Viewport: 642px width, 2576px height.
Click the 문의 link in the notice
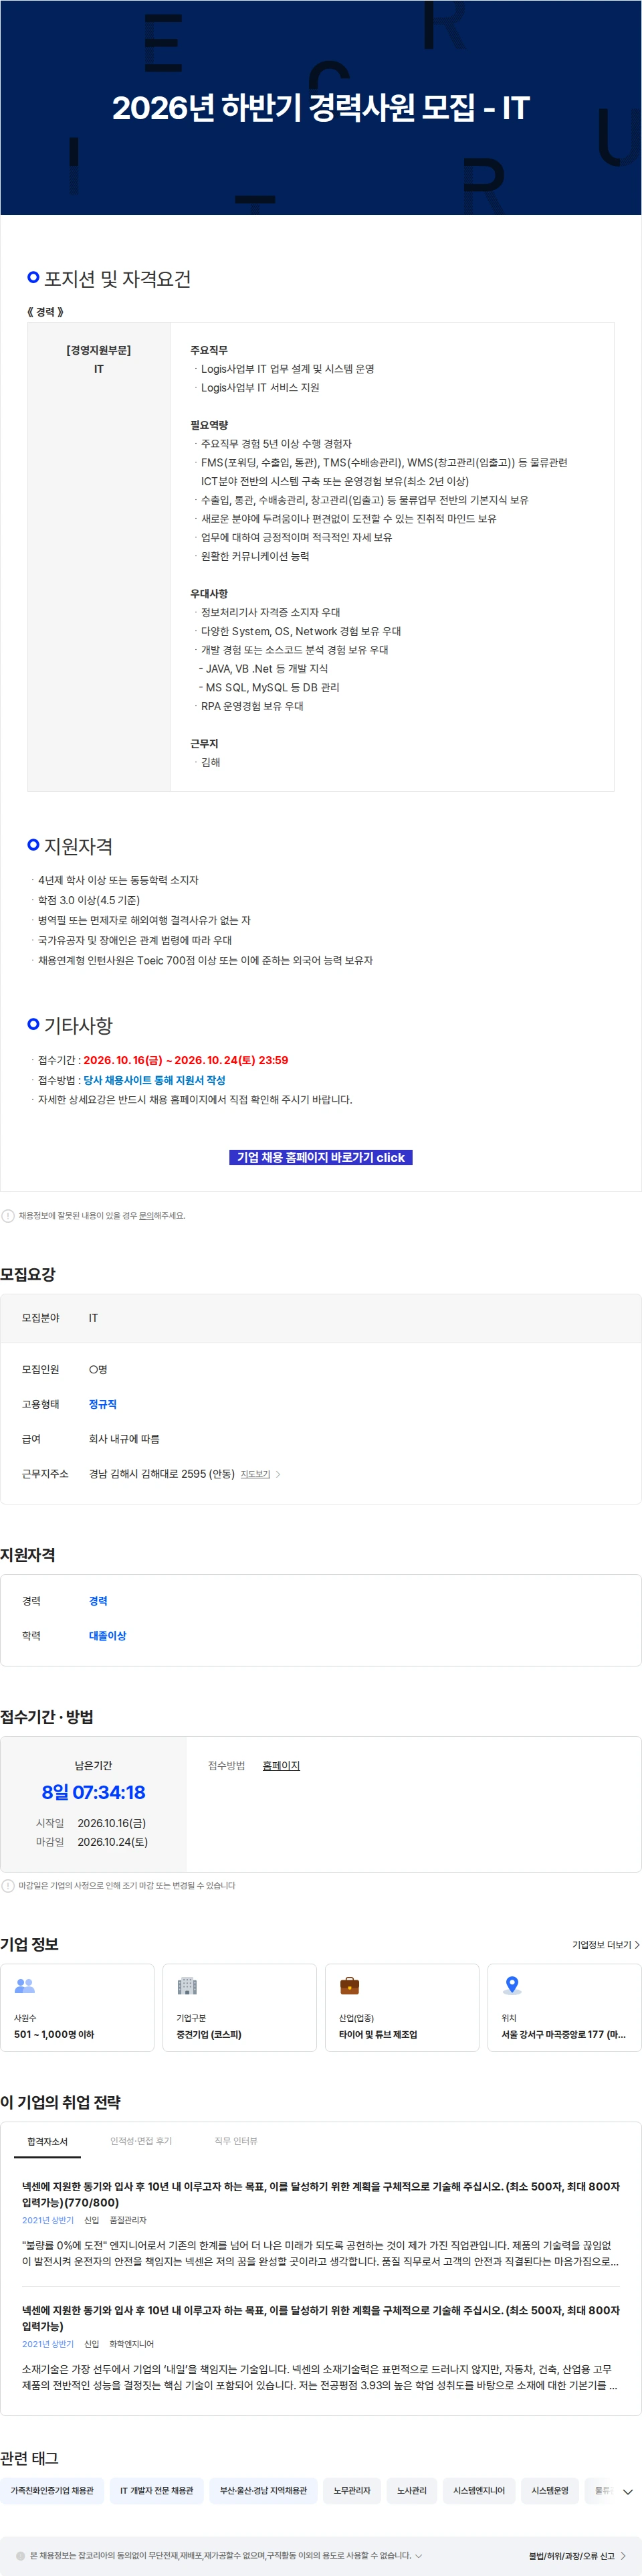pyautogui.click(x=146, y=1216)
